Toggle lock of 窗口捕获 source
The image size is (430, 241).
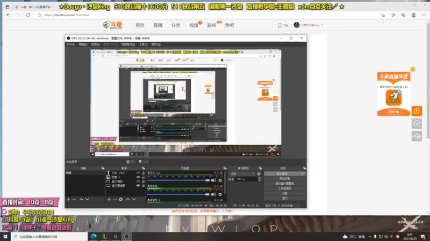click(x=143, y=182)
